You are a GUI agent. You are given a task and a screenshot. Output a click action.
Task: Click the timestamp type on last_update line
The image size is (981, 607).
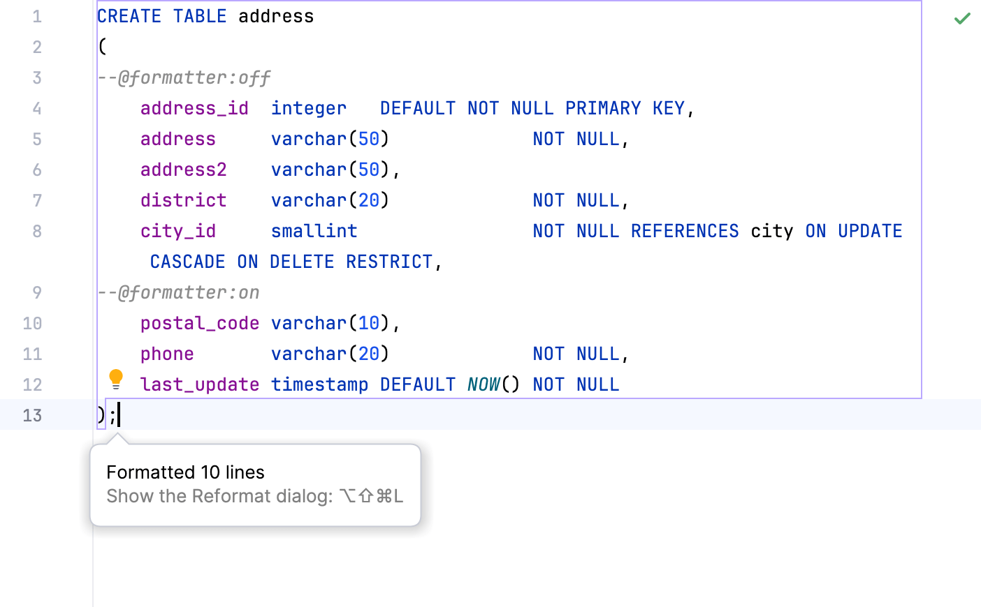320,384
